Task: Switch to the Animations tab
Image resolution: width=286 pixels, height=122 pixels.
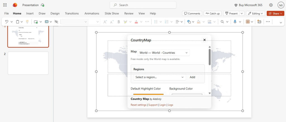Action: pyautogui.click(x=92, y=13)
